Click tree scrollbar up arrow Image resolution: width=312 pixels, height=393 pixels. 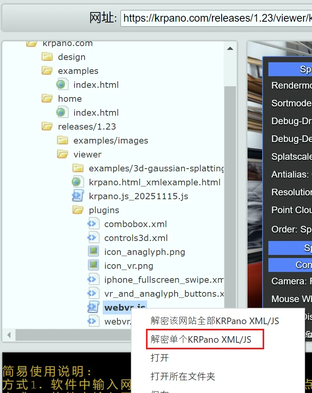pos(230,49)
